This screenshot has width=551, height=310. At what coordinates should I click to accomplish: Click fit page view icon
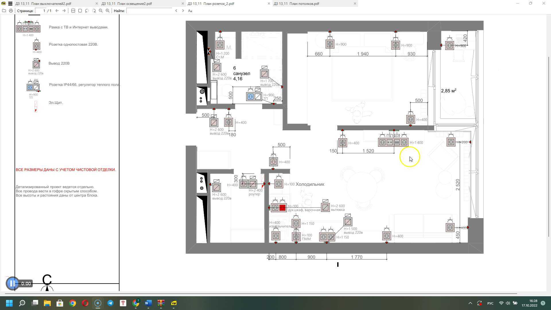(x=80, y=11)
